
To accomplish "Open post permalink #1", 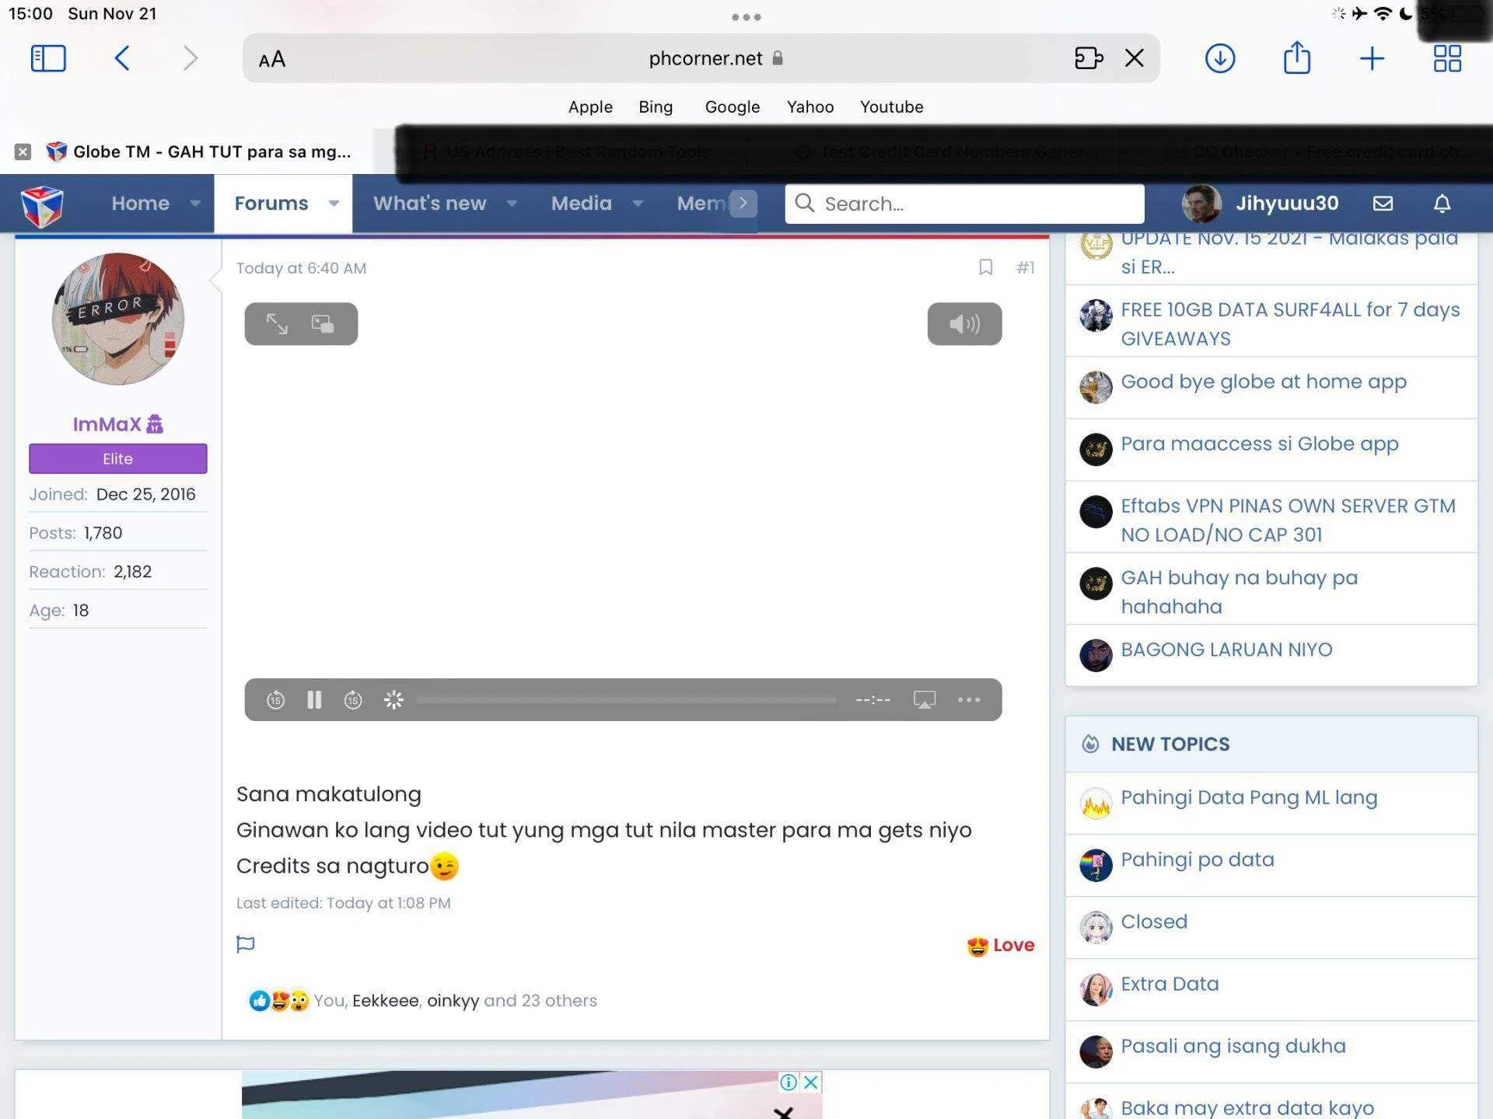I will click(x=1025, y=267).
